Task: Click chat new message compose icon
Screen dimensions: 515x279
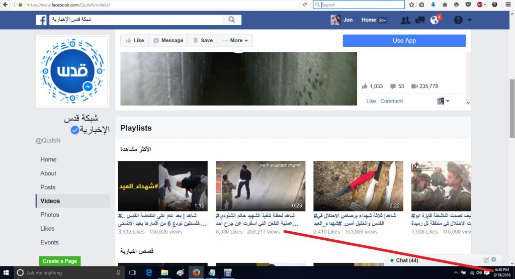Action: click(x=486, y=260)
